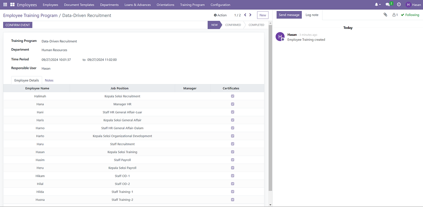Open the Human Resources department link
Screen dimensions: 423x207
point(54,50)
